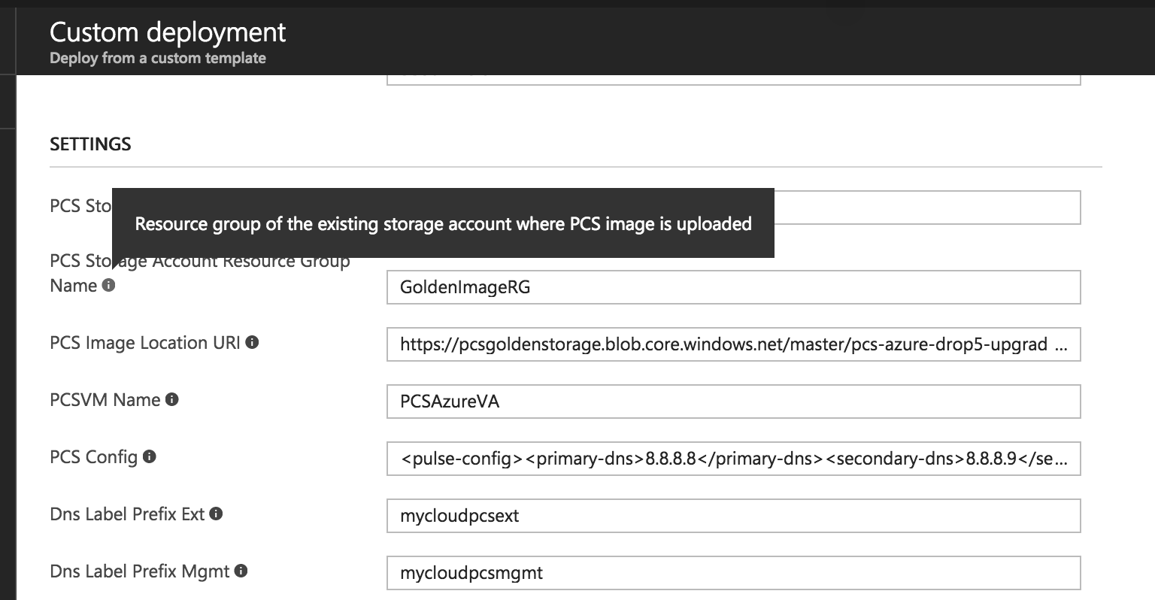Focus the GoldenImageRG text field

click(x=733, y=287)
